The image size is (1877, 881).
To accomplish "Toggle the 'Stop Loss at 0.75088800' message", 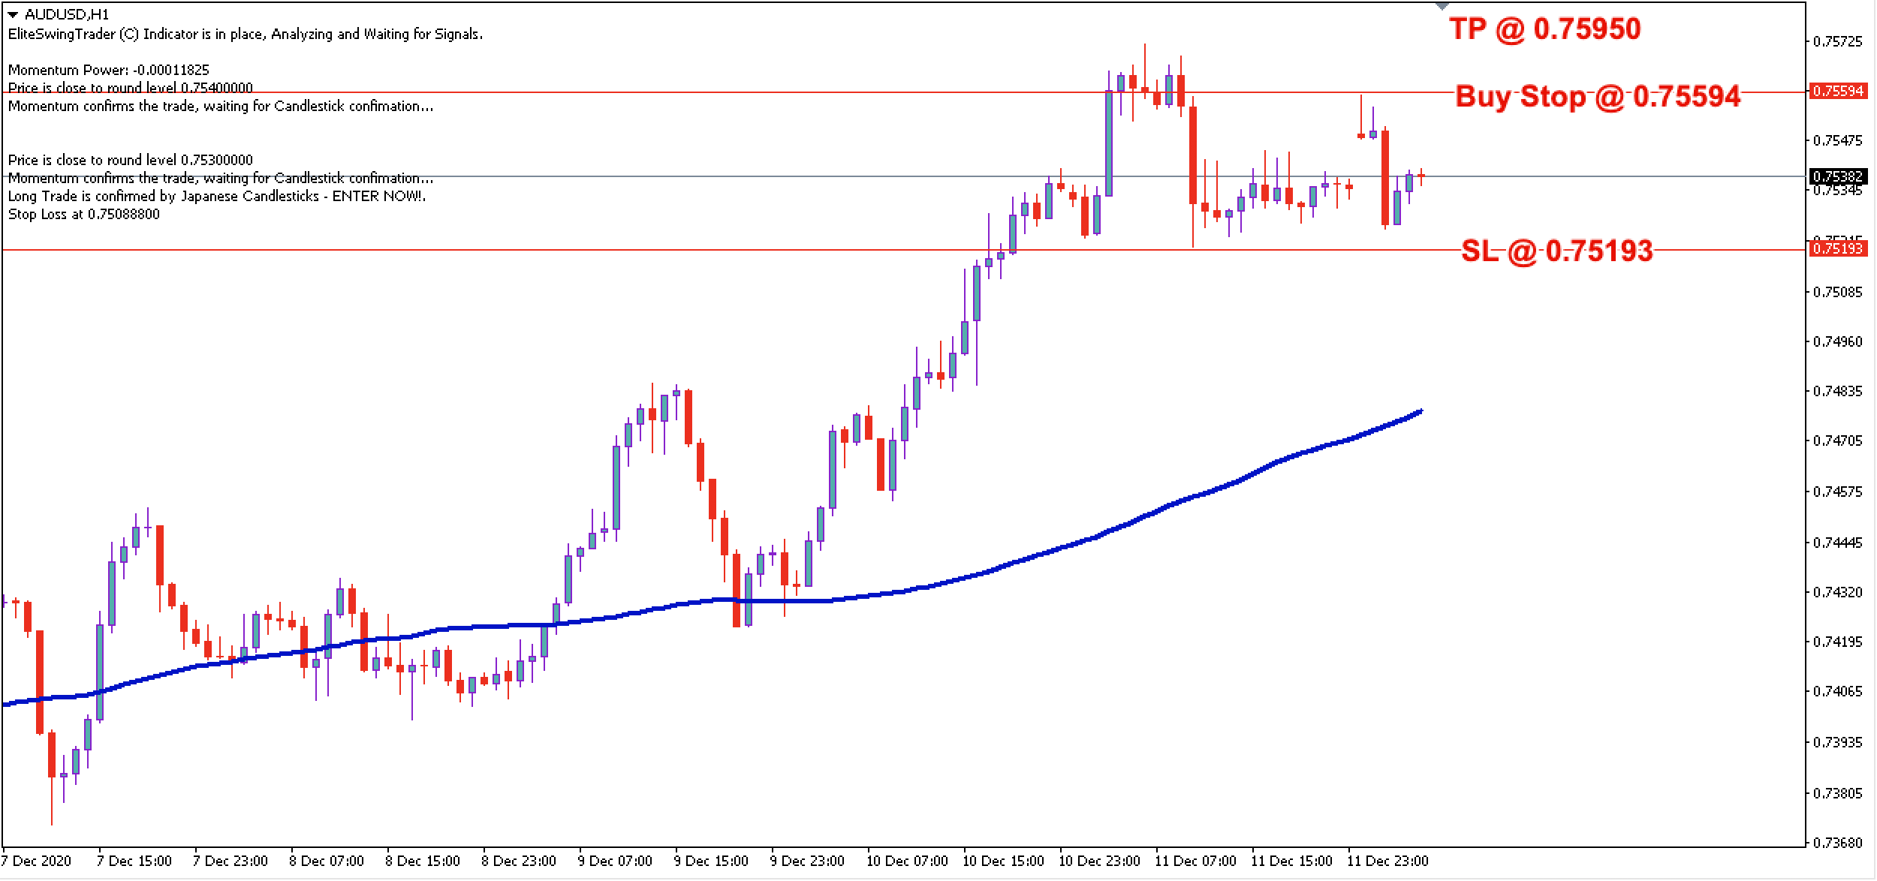I will (85, 215).
